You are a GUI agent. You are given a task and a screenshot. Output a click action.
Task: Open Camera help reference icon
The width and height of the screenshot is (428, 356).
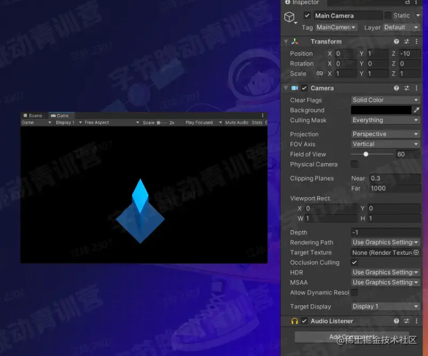click(397, 88)
